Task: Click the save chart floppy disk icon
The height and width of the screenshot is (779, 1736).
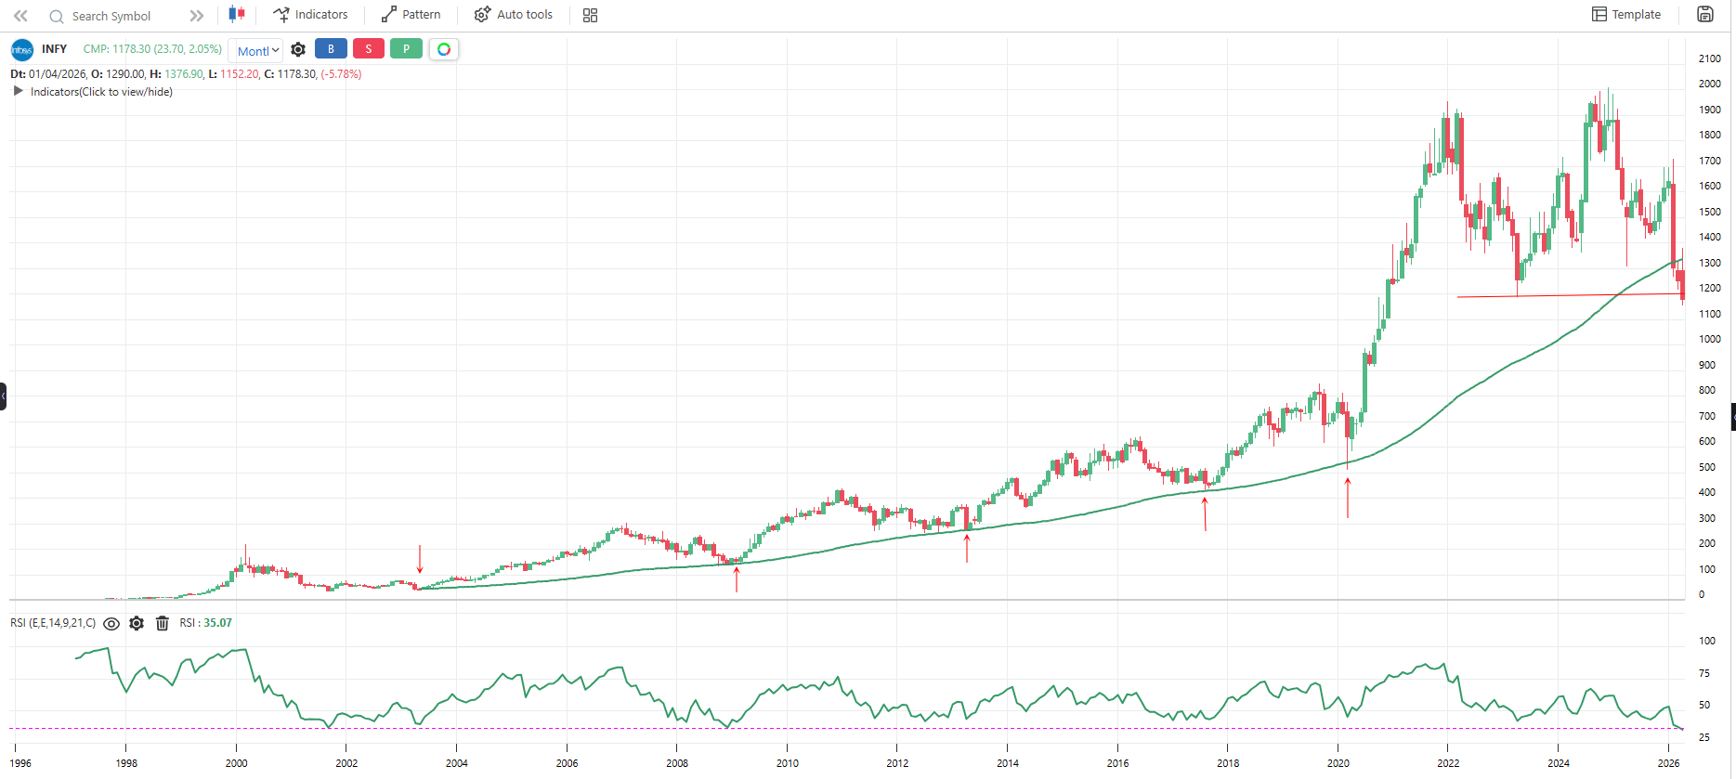Action: pos(1705,15)
